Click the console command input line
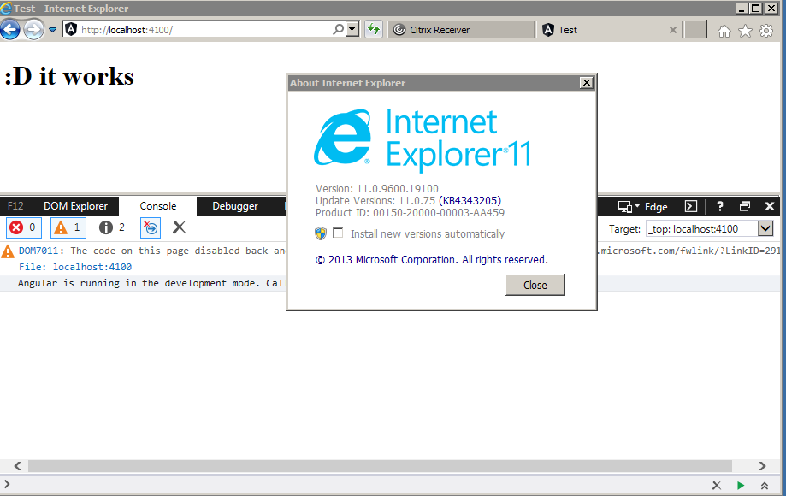The height and width of the screenshot is (496, 786). click(x=356, y=485)
